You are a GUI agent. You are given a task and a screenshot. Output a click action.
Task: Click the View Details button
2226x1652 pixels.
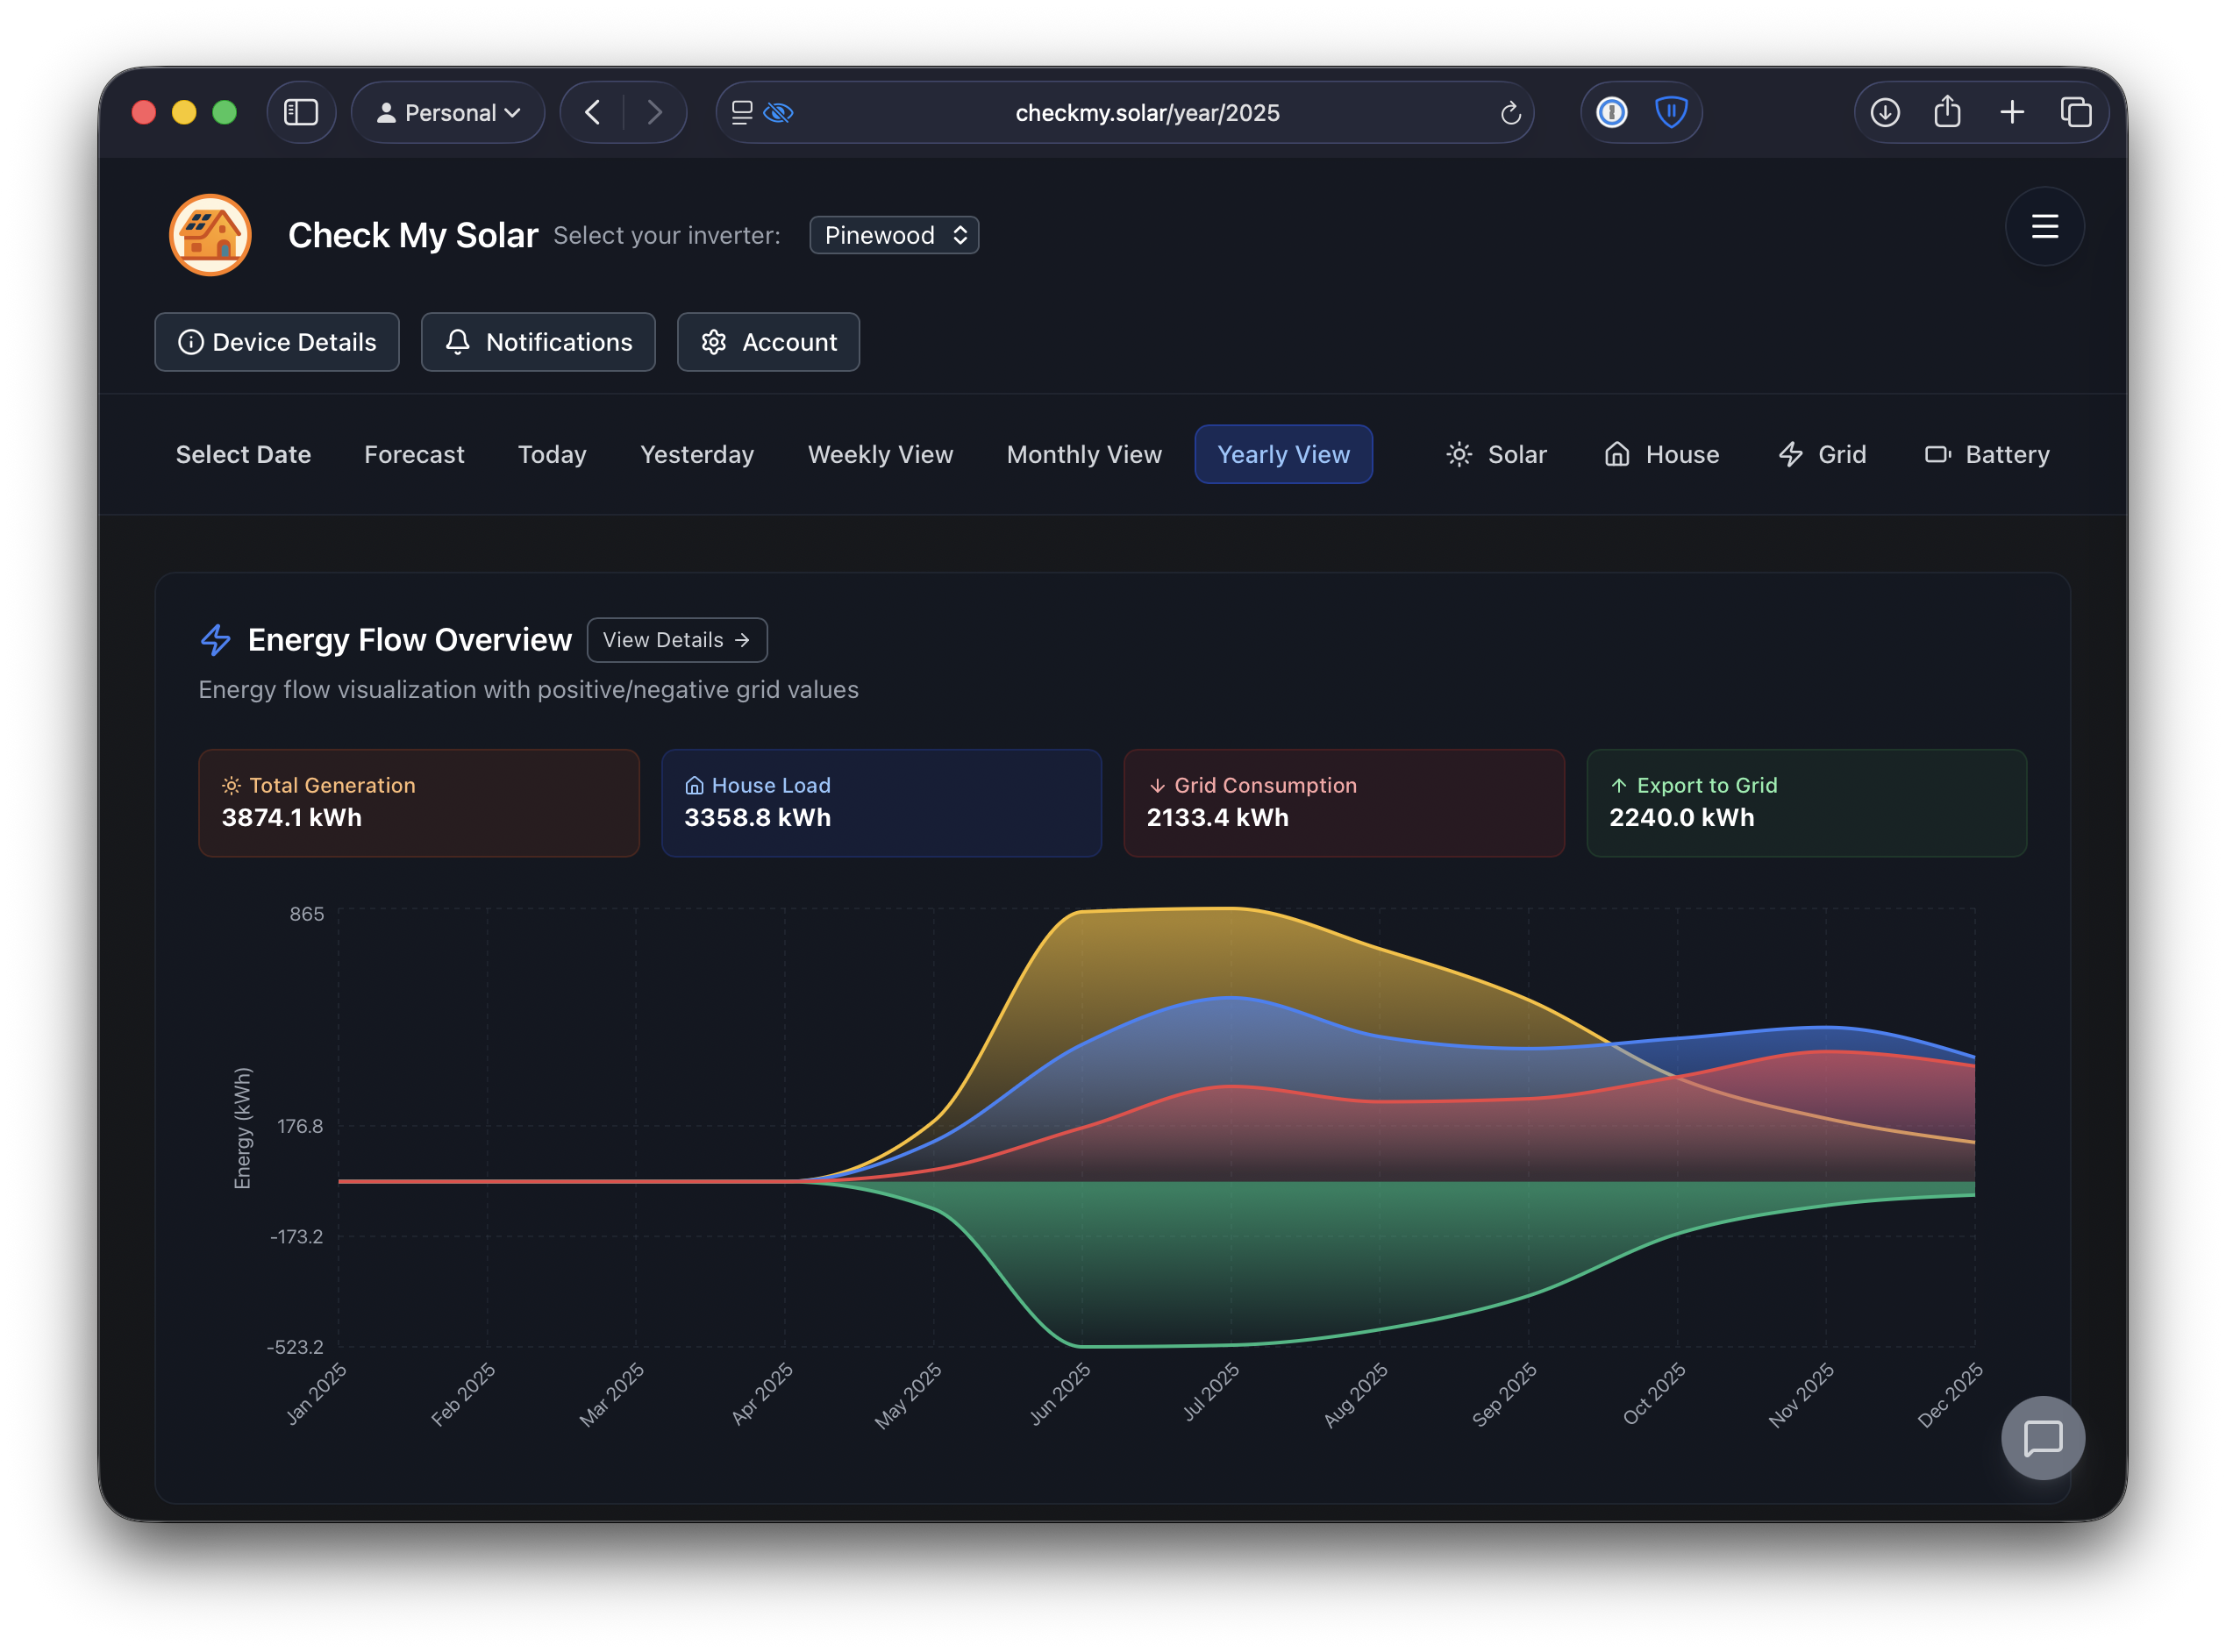[x=677, y=640]
